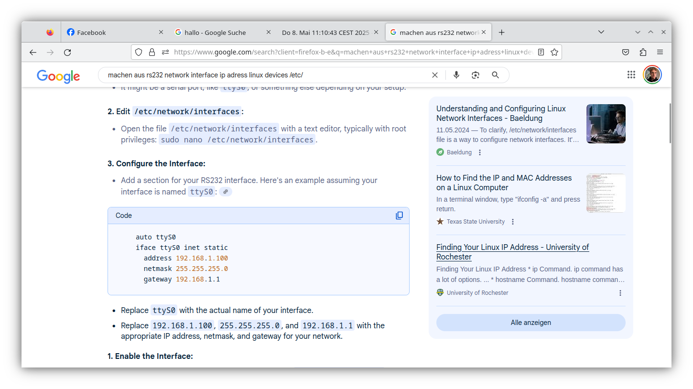
Task: Click the chain link icon beside ttyS0
Action: click(225, 191)
